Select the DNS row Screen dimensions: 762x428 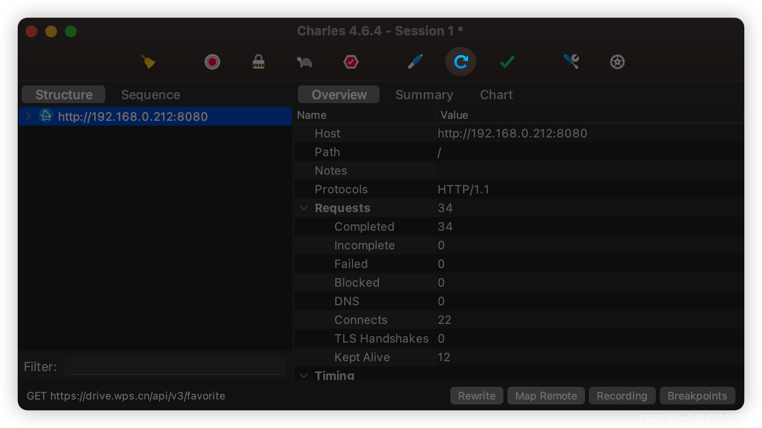pos(519,301)
